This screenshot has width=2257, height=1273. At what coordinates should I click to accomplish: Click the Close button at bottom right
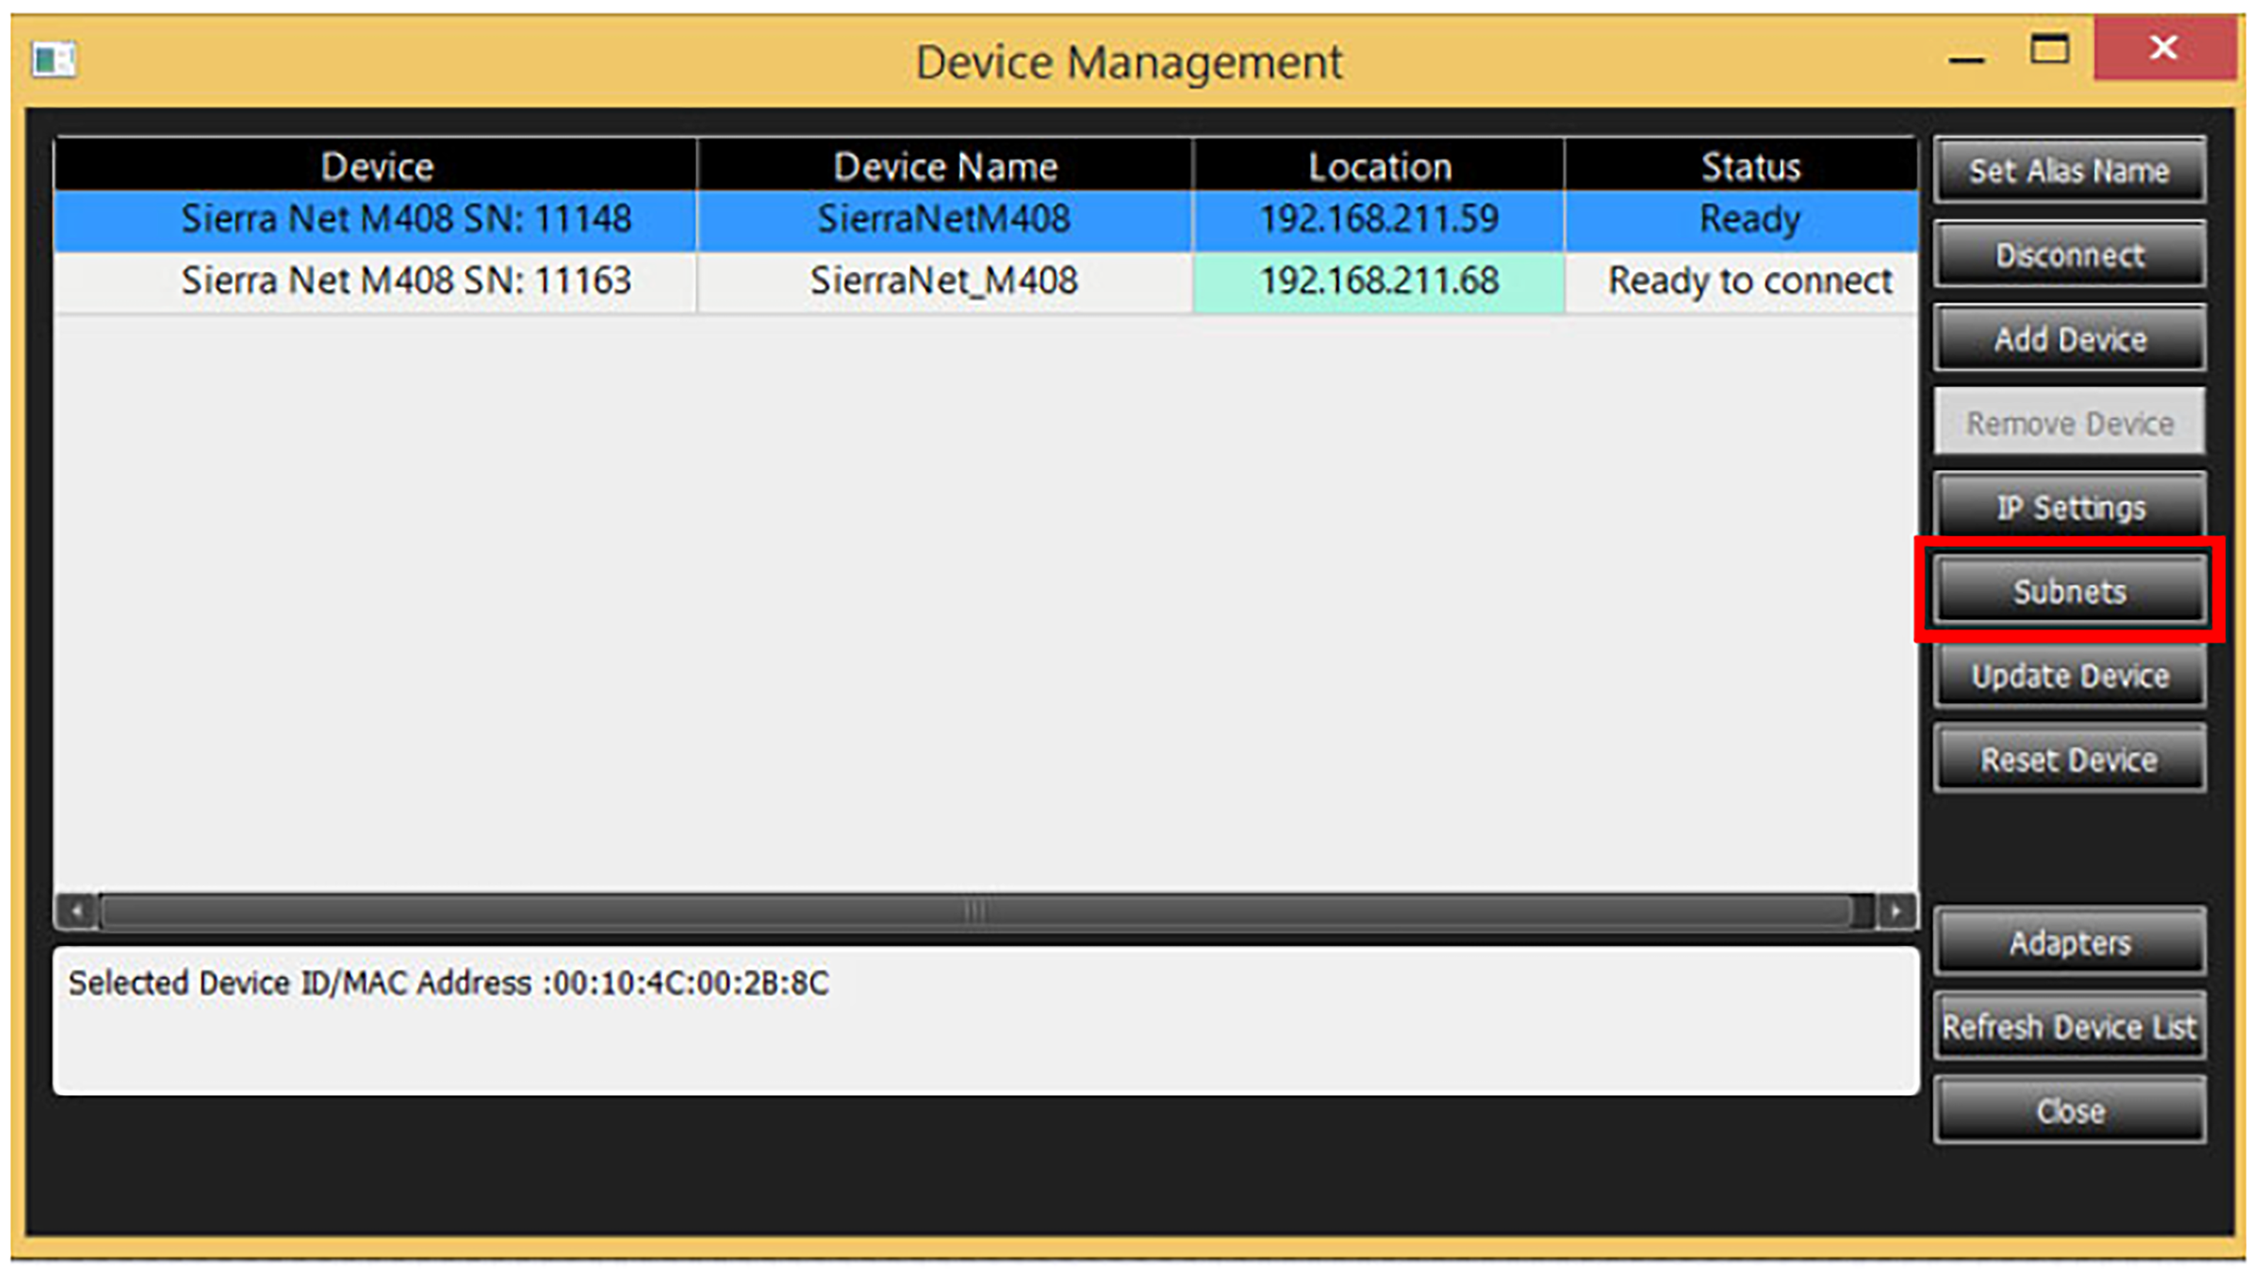pos(2069,1110)
